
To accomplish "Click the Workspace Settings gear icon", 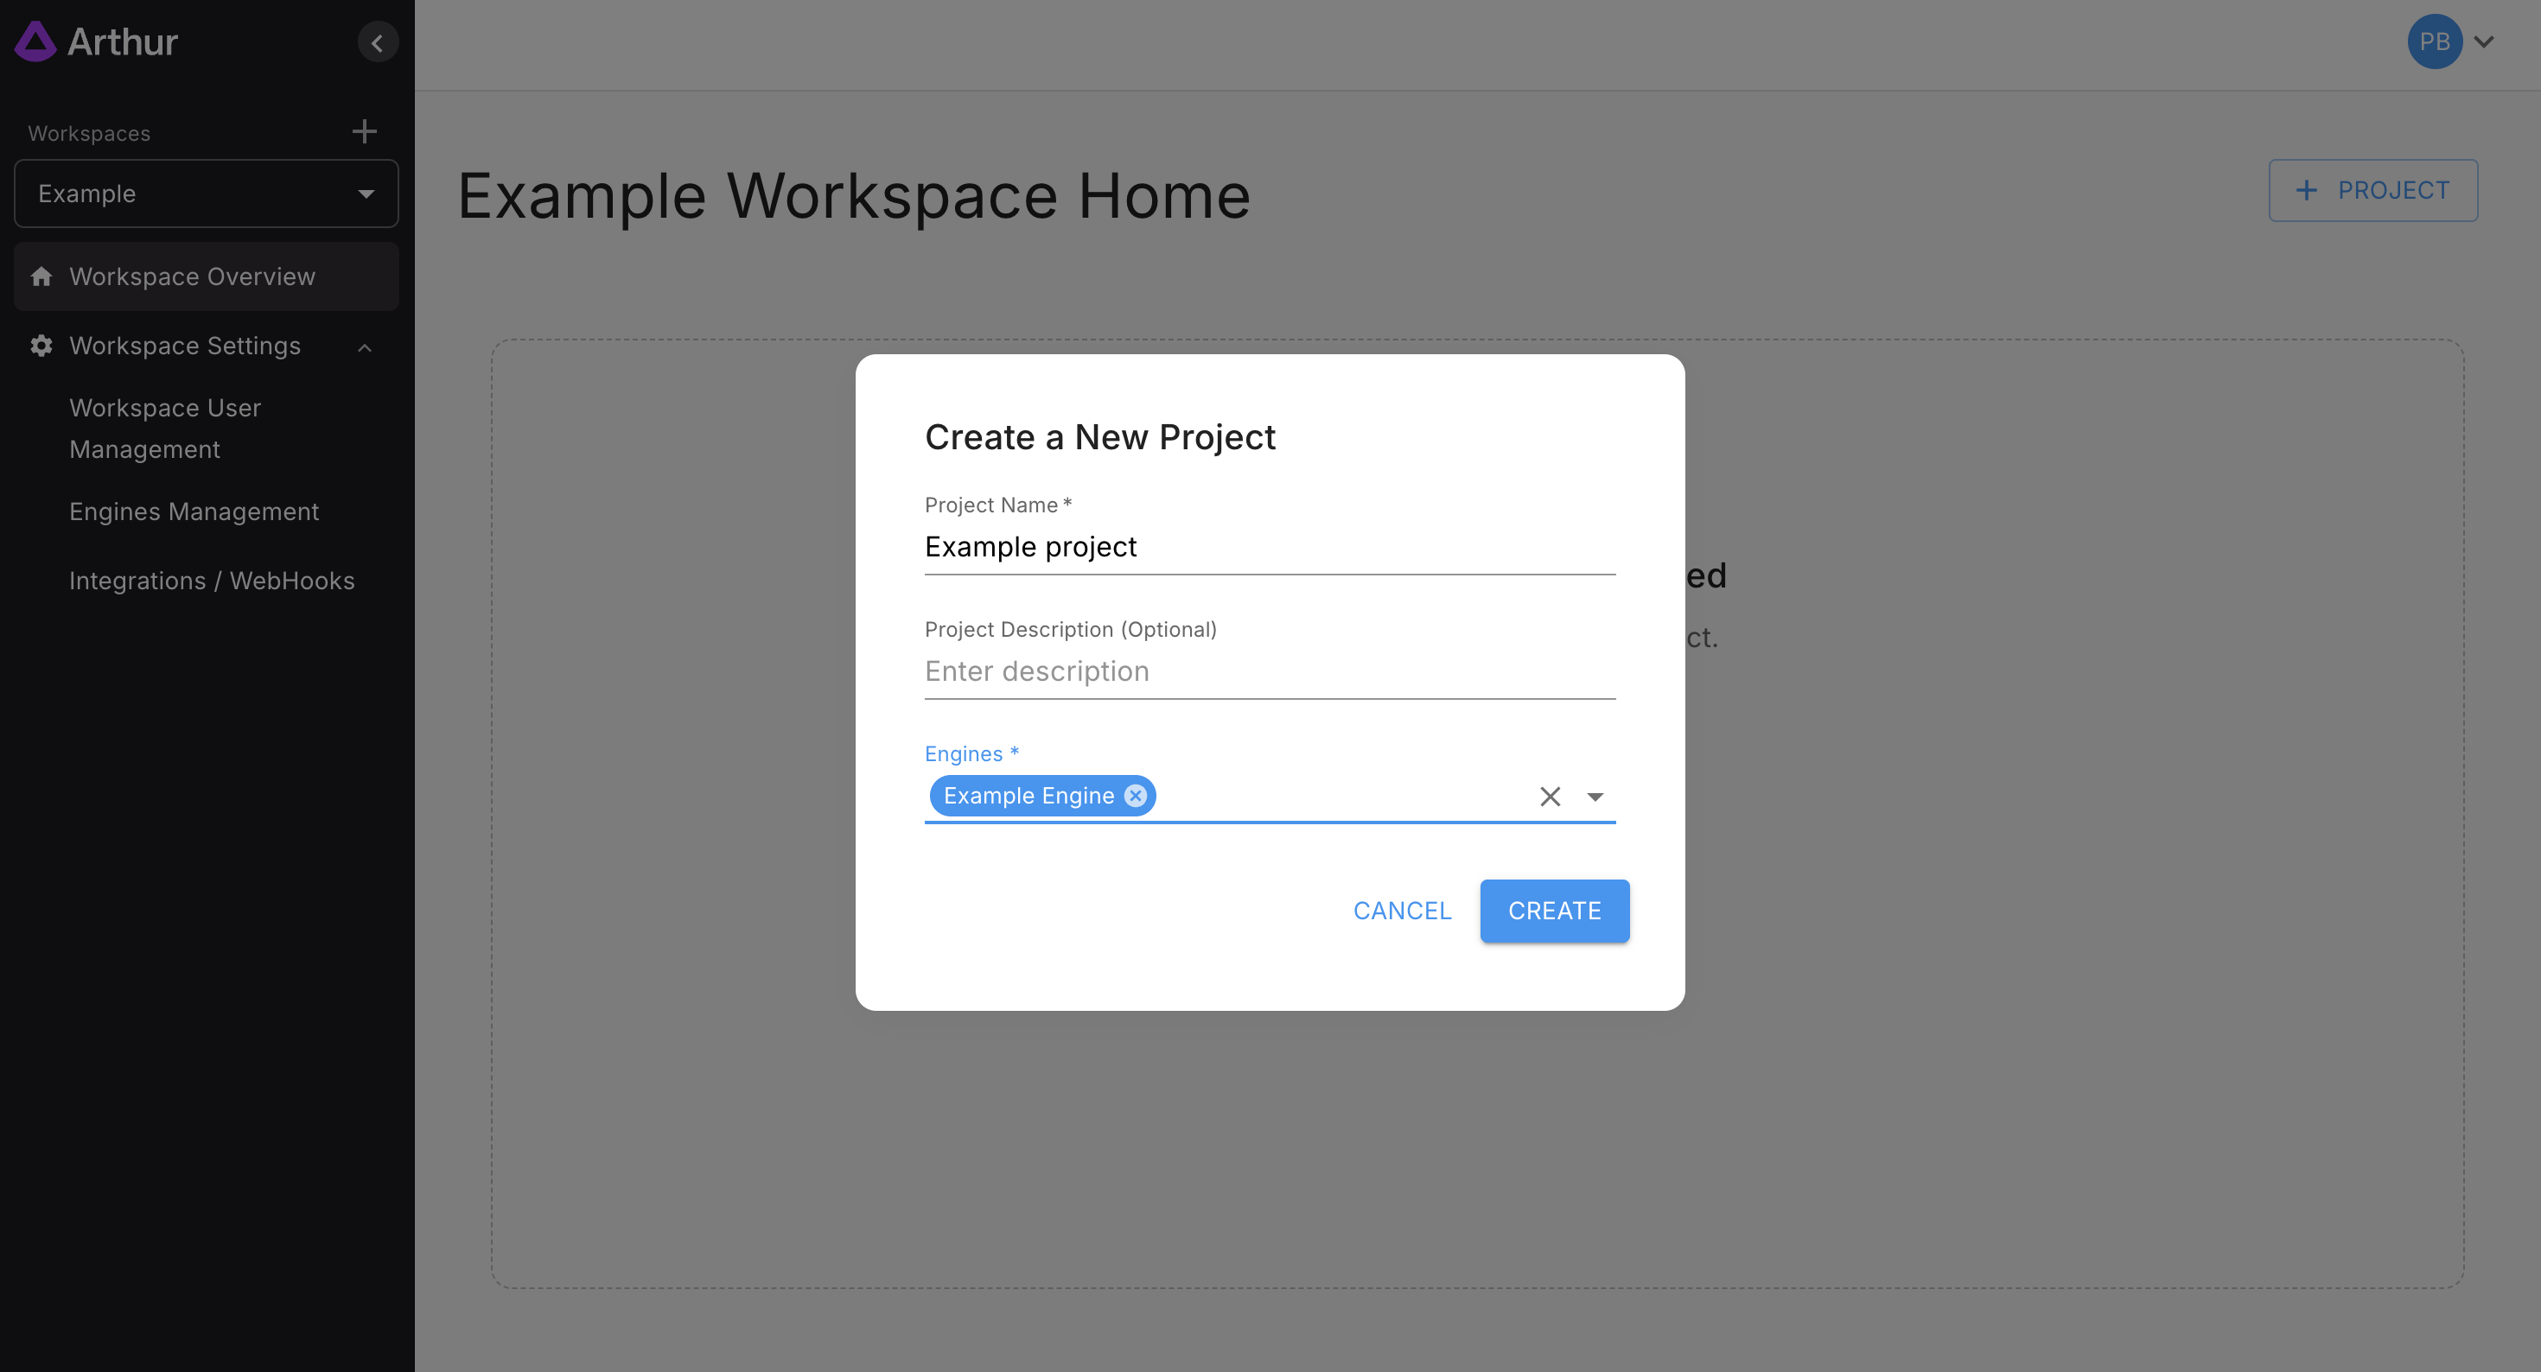I will point(41,346).
